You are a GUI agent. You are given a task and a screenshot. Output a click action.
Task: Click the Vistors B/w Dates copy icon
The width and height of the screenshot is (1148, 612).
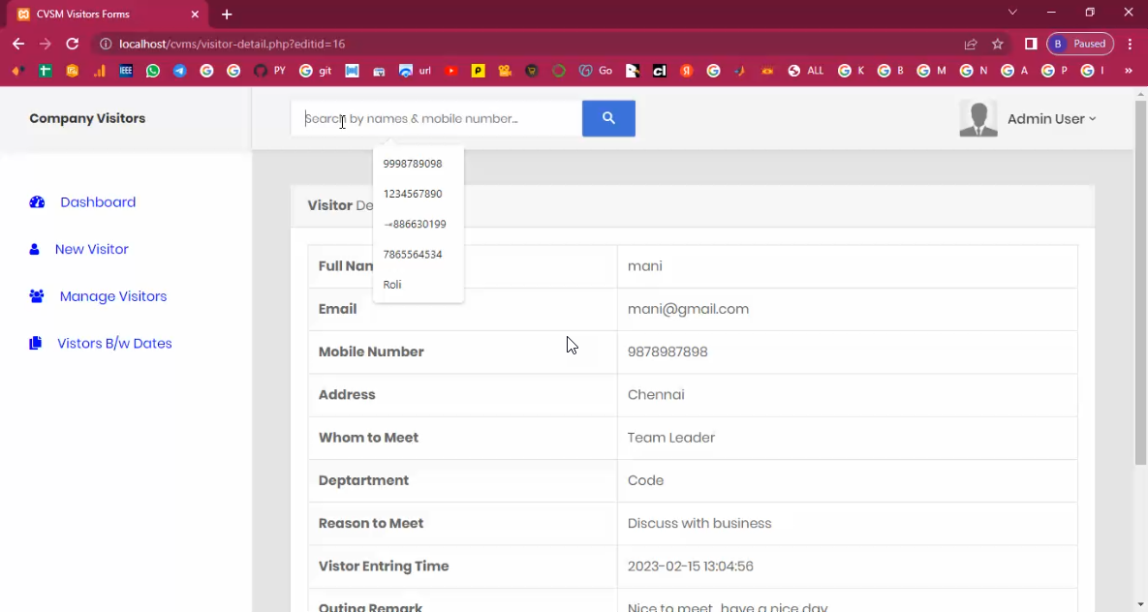coord(36,344)
